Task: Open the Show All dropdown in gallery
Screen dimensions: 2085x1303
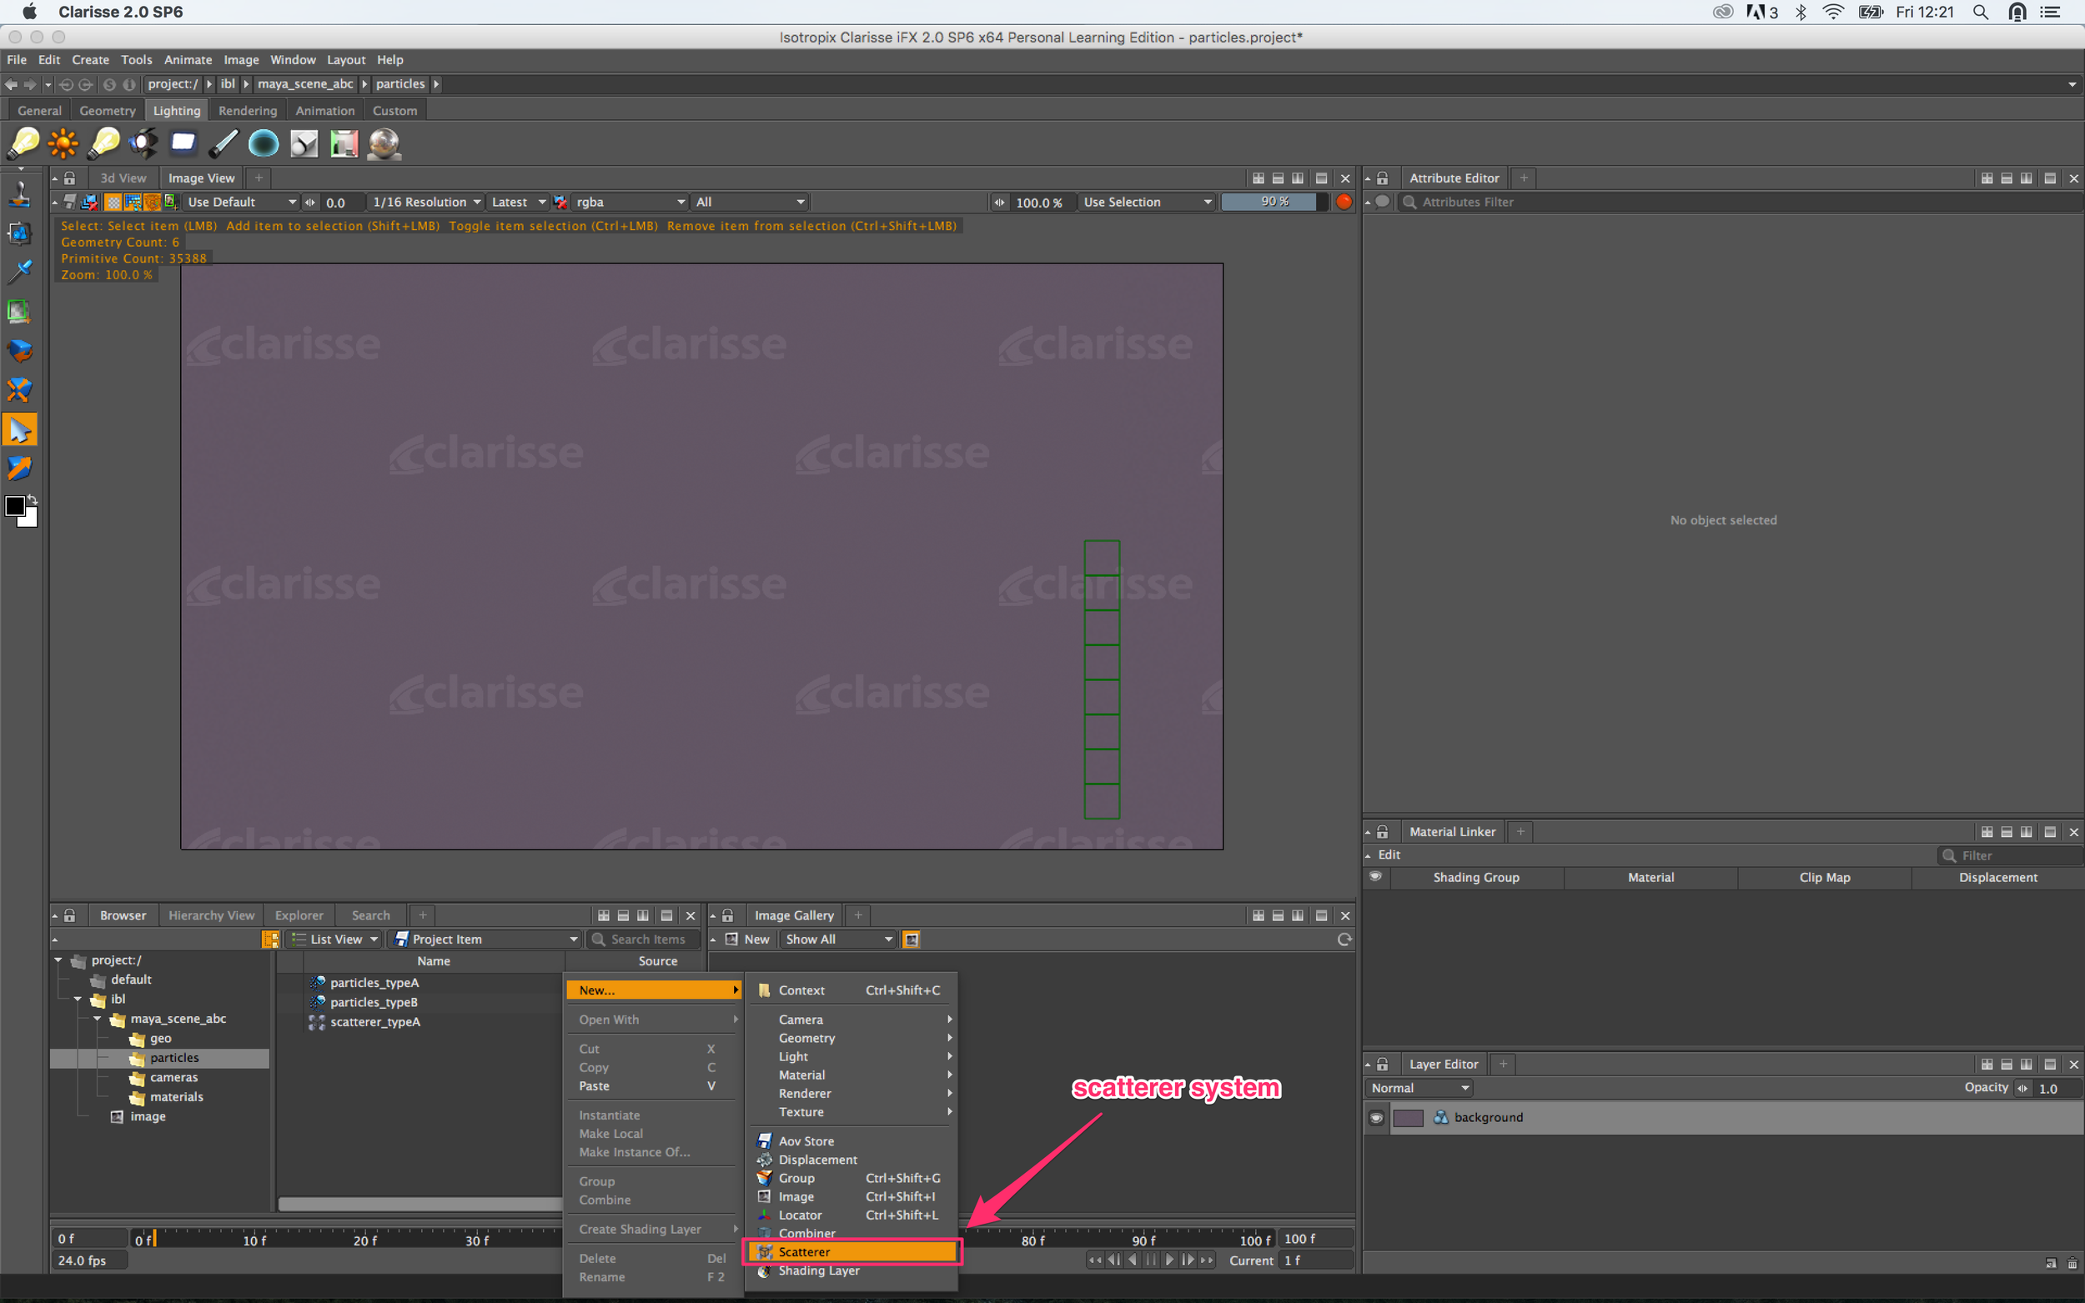Action: (x=839, y=940)
